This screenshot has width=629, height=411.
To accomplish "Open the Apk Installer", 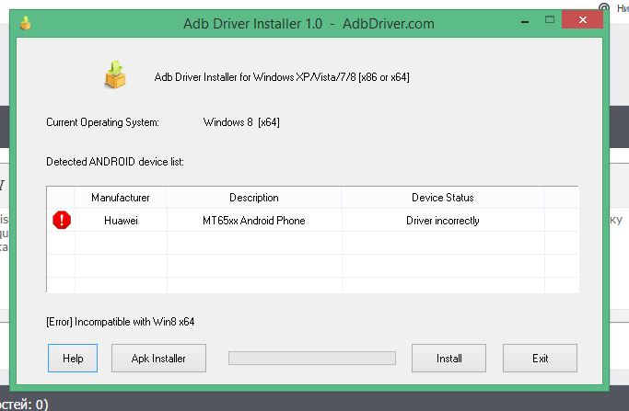I will click(x=158, y=359).
